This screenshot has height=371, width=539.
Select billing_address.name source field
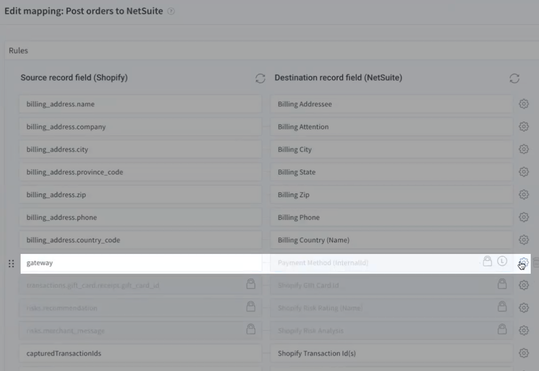pos(140,104)
